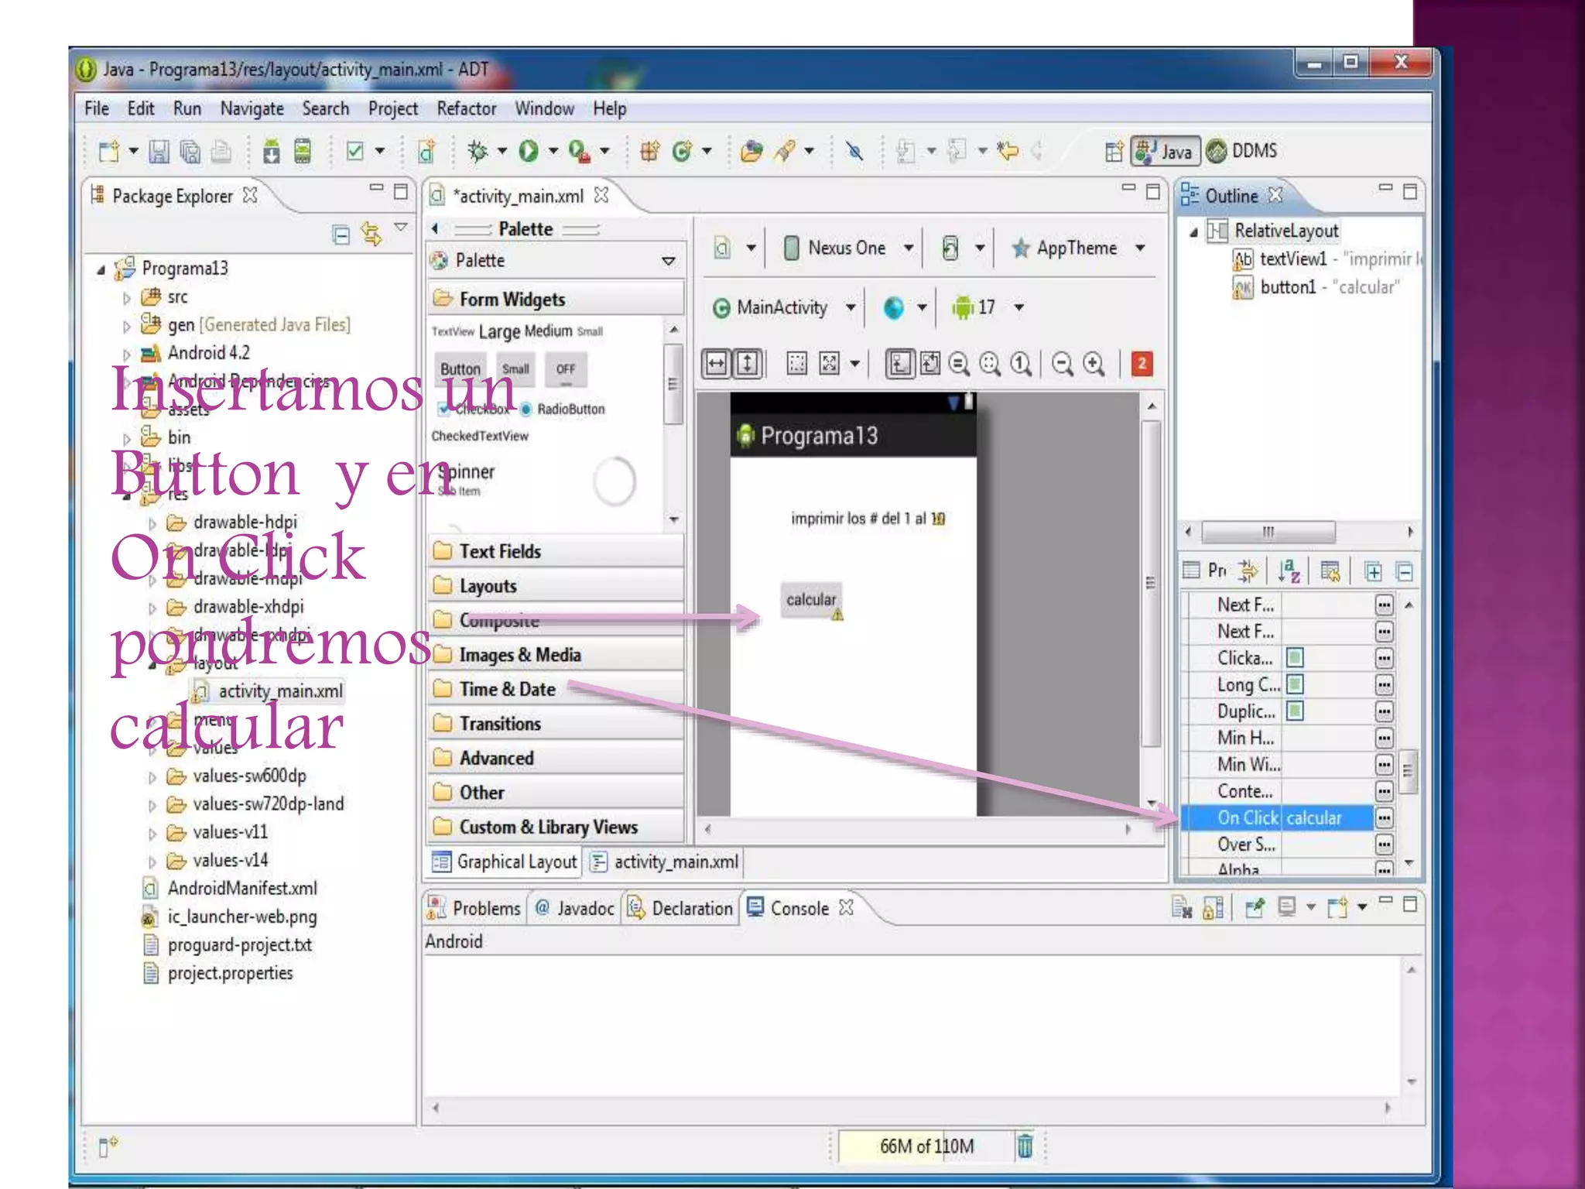The height and width of the screenshot is (1189, 1585).
Task: Toggle fill height layout icon
Action: 748,363
